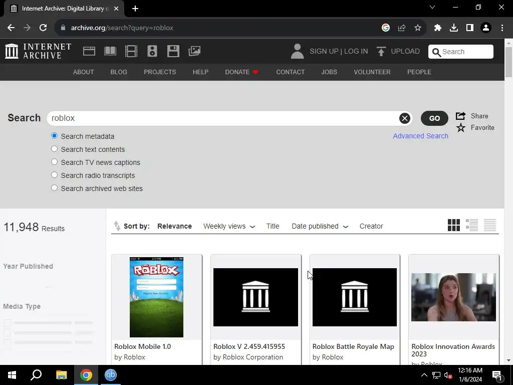Click the user avatar icon
513x385 pixels.
click(297, 52)
